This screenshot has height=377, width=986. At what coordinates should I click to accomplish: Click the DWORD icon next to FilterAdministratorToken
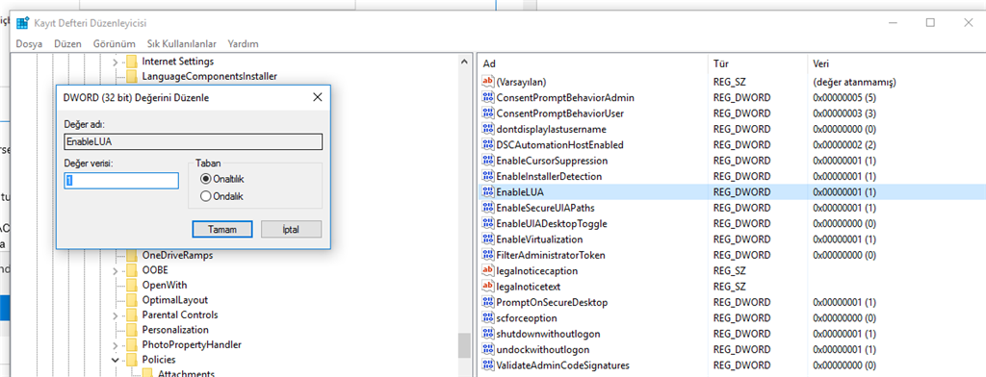point(488,255)
